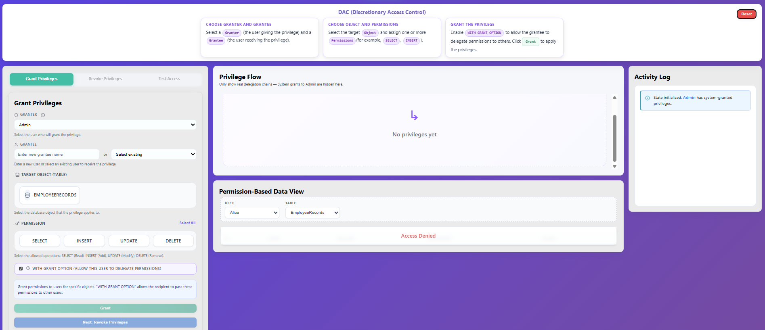Toggle the DELETE permission
This screenshot has width=765, height=330.
tap(173, 241)
